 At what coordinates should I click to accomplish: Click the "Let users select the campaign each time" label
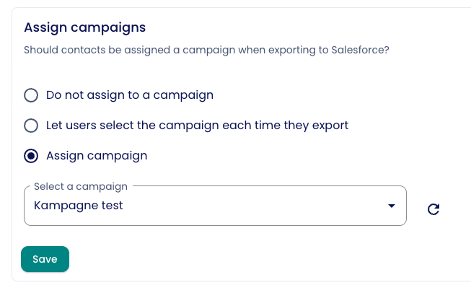pyautogui.click(x=197, y=126)
